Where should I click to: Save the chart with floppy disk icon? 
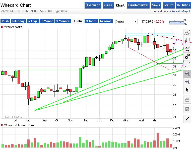(187, 109)
